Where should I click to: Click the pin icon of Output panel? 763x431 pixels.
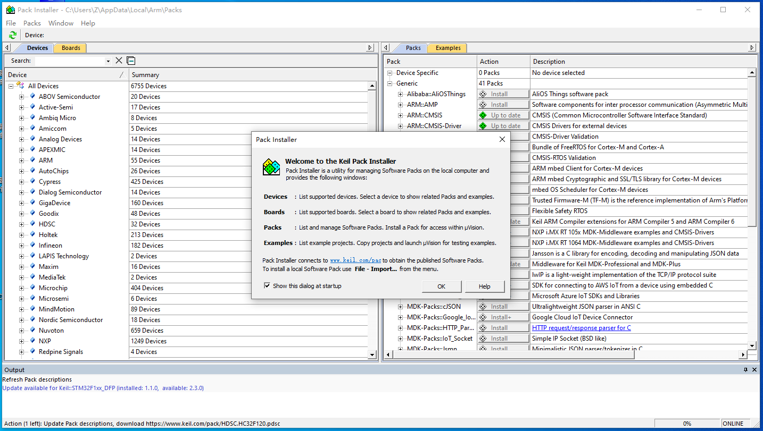745,370
